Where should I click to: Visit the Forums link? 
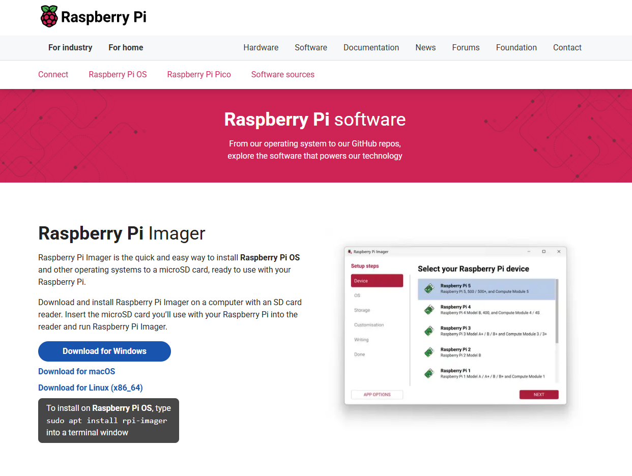click(466, 47)
